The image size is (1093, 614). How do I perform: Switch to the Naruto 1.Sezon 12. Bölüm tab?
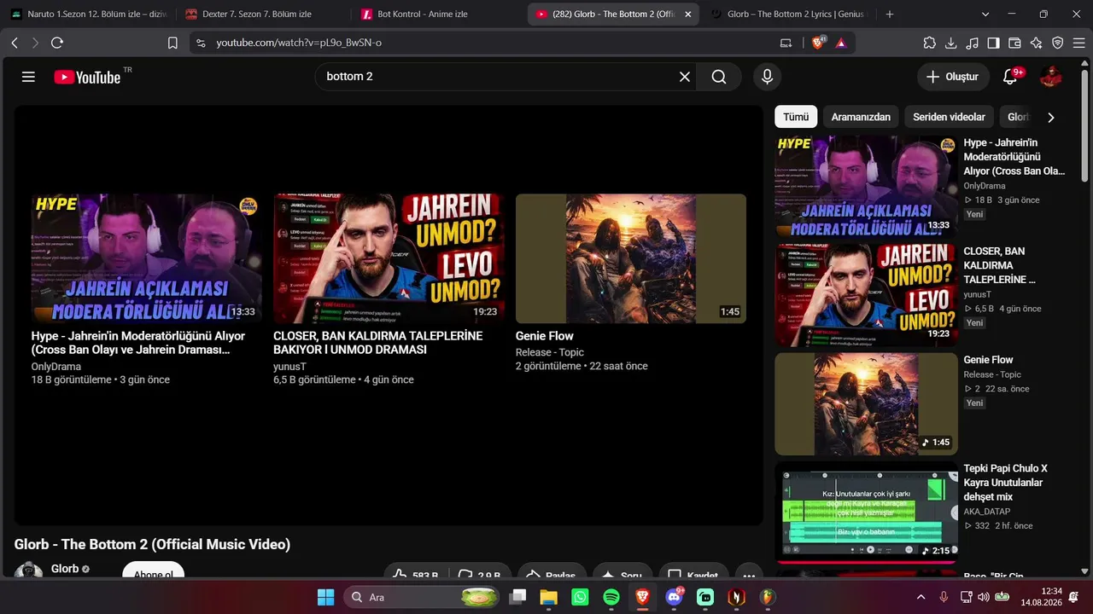coord(88,14)
